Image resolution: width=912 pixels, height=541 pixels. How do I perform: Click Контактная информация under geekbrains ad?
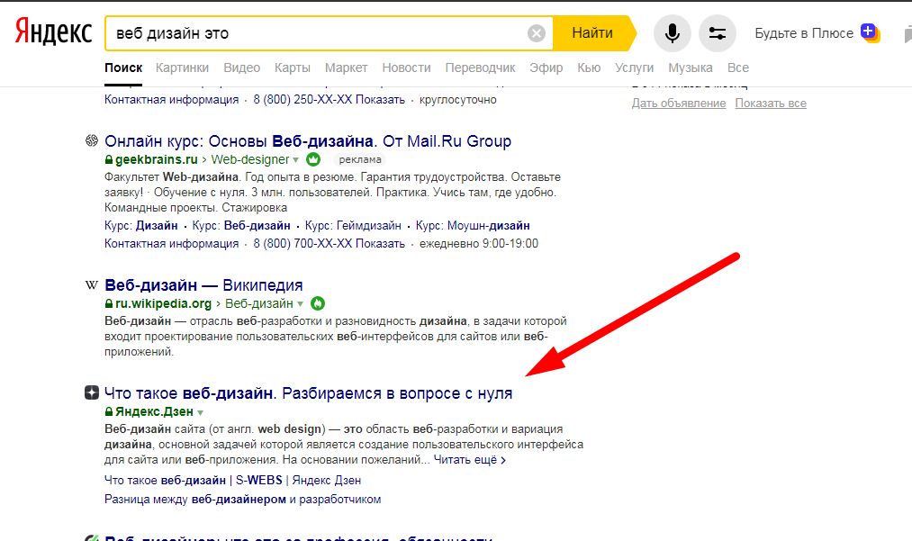click(x=172, y=244)
